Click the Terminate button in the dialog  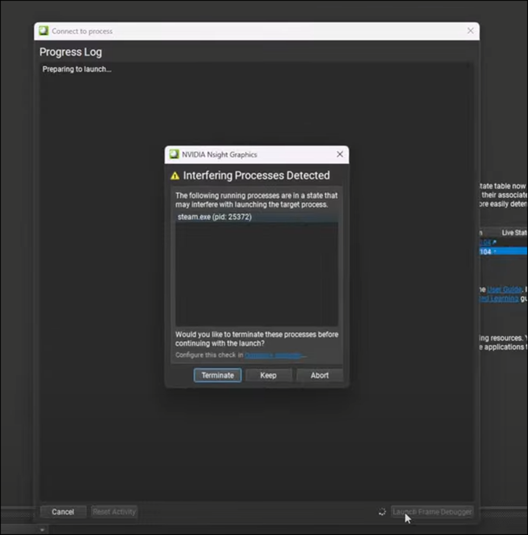click(217, 375)
